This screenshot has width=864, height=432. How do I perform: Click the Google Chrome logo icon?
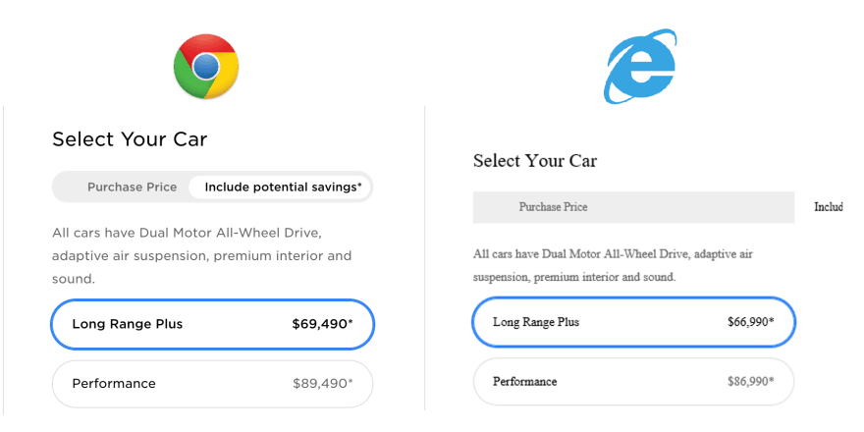click(x=206, y=66)
